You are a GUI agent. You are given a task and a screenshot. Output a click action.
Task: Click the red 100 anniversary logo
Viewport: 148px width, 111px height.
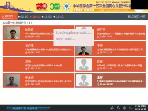point(42,6)
